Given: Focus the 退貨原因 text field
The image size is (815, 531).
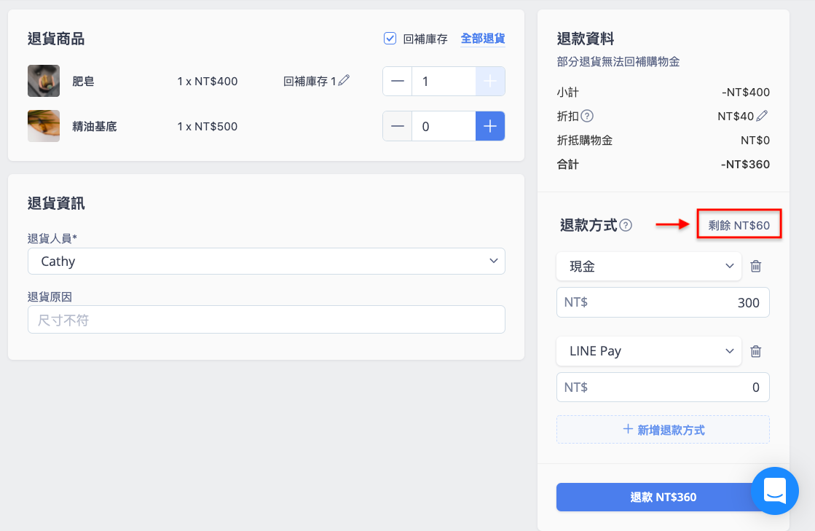Looking at the screenshot, I should click(x=266, y=320).
